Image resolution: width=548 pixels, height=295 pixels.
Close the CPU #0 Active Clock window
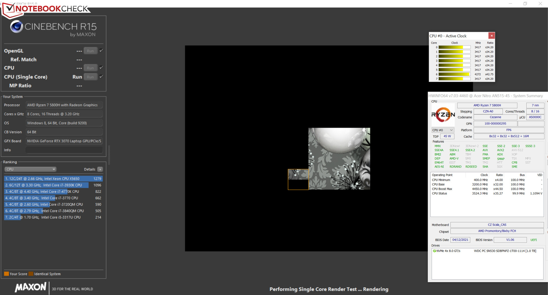pyautogui.click(x=491, y=36)
